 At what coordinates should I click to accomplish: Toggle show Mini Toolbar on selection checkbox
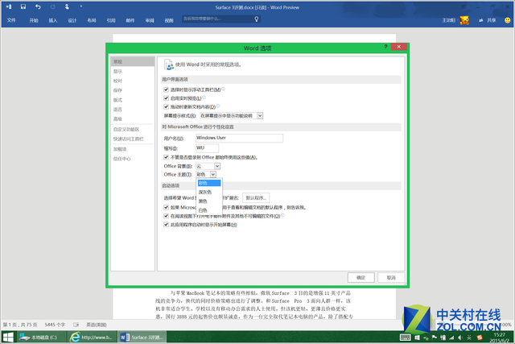[167, 89]
